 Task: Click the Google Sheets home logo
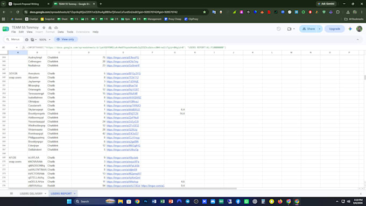coord(5,29)
